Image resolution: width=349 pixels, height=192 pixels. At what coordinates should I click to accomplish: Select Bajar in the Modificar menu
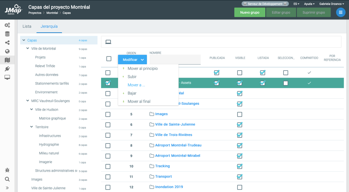pos(132,93)
